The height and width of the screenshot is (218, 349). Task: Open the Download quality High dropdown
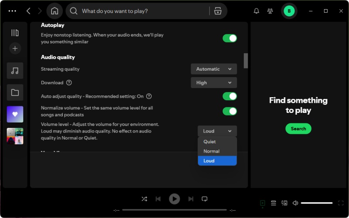(214, 82)
